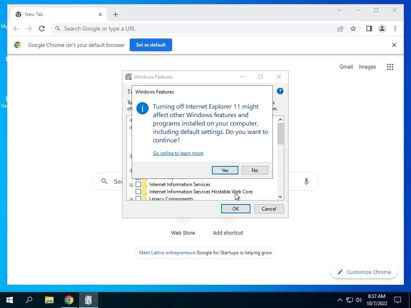Viewport: 411px width, 308px height.
Task: Check the Legacy Components checkbox
Action: [138, 198]
